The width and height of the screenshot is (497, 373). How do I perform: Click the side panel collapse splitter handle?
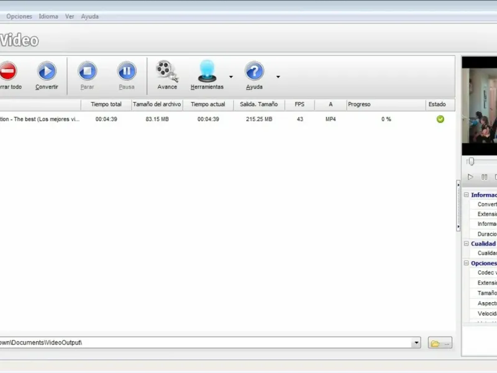pos(458,206)
